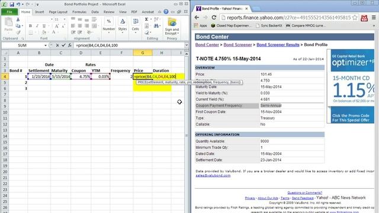Click the AutoSum sigma icon

click(146, 20)
